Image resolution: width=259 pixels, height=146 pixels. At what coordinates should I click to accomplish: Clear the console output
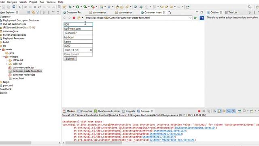214,111
